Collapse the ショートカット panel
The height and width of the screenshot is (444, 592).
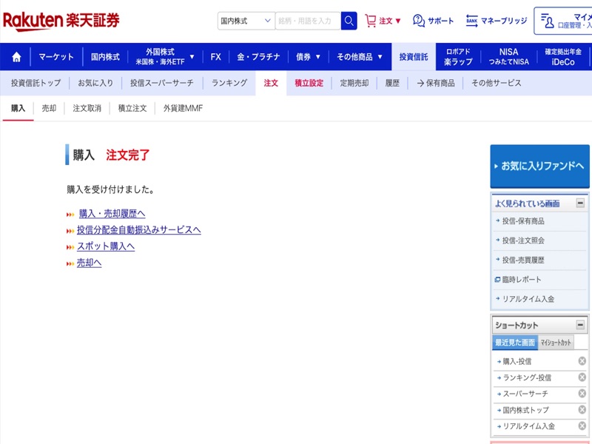point(580,325)
